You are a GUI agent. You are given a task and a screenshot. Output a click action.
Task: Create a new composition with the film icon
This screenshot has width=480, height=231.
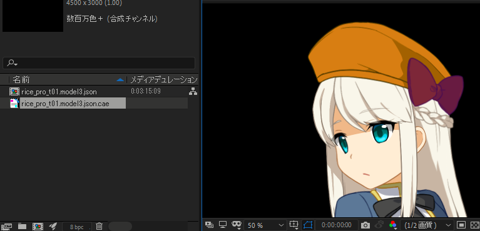point(38,227)
